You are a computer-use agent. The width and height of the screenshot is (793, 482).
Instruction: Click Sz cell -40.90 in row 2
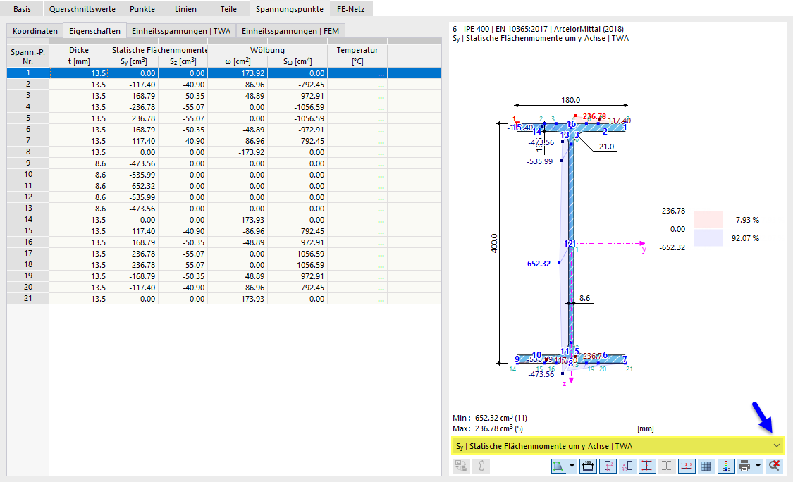[183, 85]
